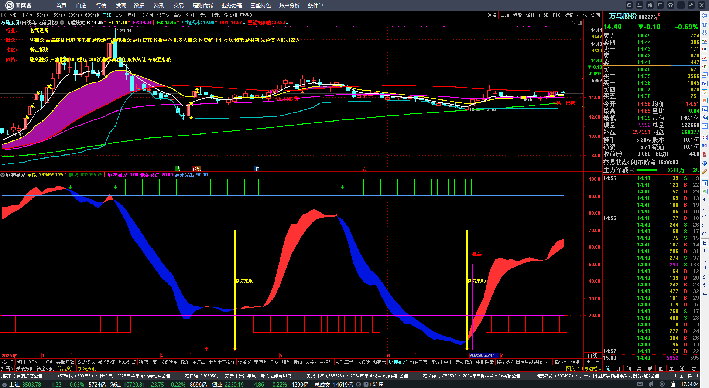
Task: Click the green 跌 marker on chart timeline
Action: pyautogui.click(x=178, y=169)
